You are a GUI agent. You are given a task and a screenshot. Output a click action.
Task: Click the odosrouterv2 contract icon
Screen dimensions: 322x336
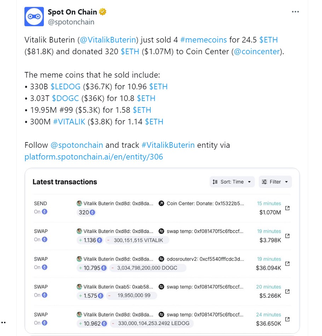tap(161, 259)
